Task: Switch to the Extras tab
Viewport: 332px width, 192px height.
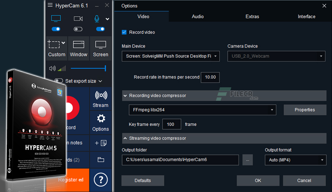Action: (252, 17)
